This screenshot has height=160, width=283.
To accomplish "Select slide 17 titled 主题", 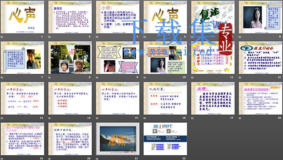I will (213, 98).
